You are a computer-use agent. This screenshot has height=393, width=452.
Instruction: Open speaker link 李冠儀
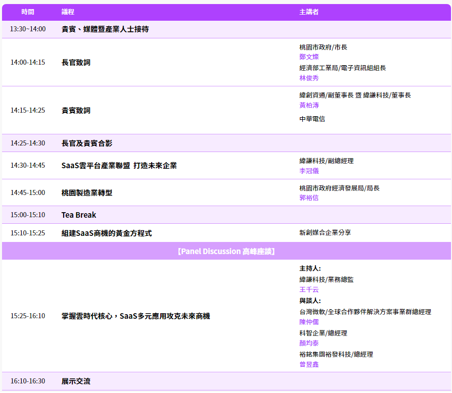click(309, 171)
